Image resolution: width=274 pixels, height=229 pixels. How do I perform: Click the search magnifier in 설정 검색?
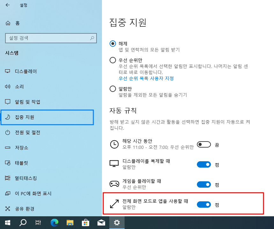(x=92, y=38)
